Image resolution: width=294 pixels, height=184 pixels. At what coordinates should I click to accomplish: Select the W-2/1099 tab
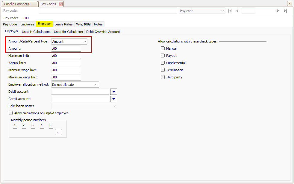83,24
